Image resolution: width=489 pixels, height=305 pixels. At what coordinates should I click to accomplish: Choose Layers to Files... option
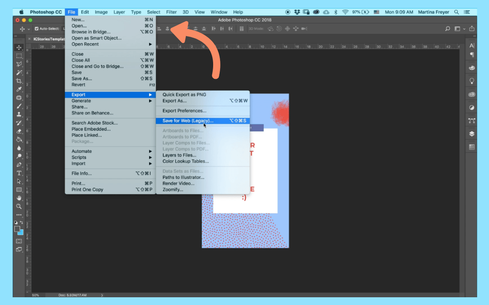203,155
